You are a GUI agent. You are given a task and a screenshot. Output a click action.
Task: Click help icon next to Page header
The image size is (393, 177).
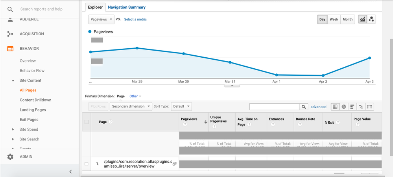point(111,122)
